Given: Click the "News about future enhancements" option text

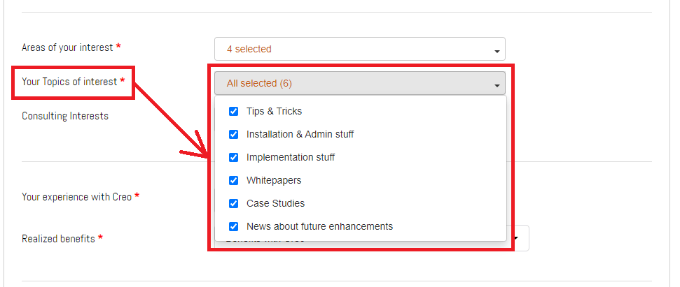Looking at the screenshot, I should coord(319,226).
